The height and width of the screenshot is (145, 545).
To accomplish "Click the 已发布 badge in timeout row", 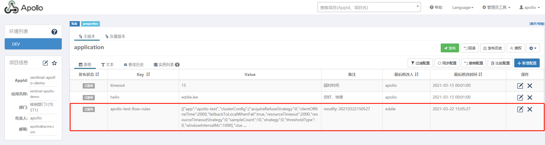I will 89,86.
